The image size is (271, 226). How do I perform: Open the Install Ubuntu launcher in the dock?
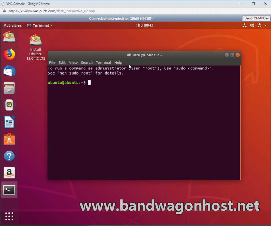click(9, 37)
